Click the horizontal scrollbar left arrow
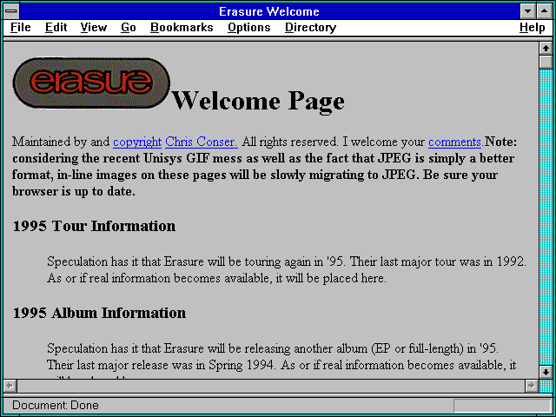This screenshot has height=417, width=556. pos(10,386)
